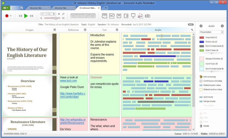Rewind audio with the double-left arrows
Viewport: 228px width, 138px height.
[x=20, y=16]
